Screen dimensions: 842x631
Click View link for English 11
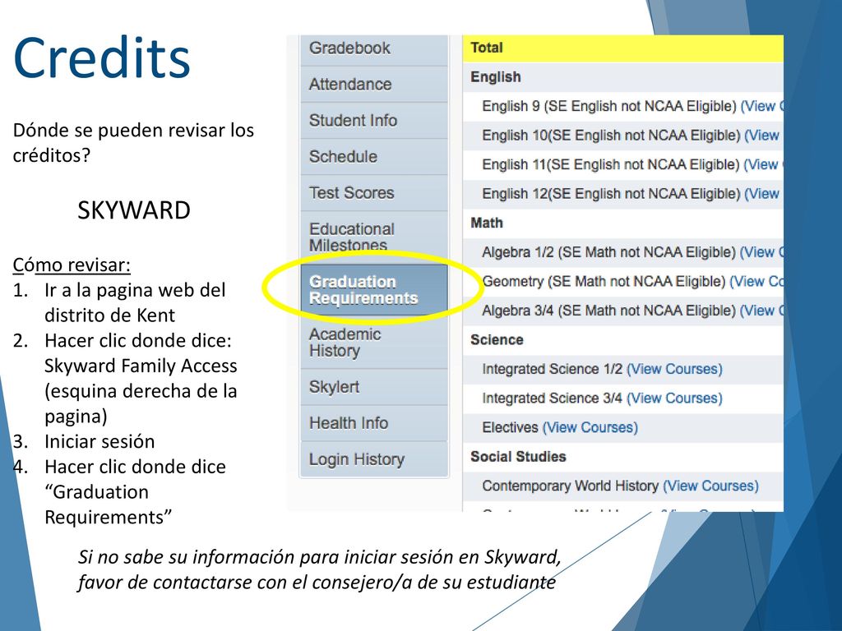click(763, 164)
